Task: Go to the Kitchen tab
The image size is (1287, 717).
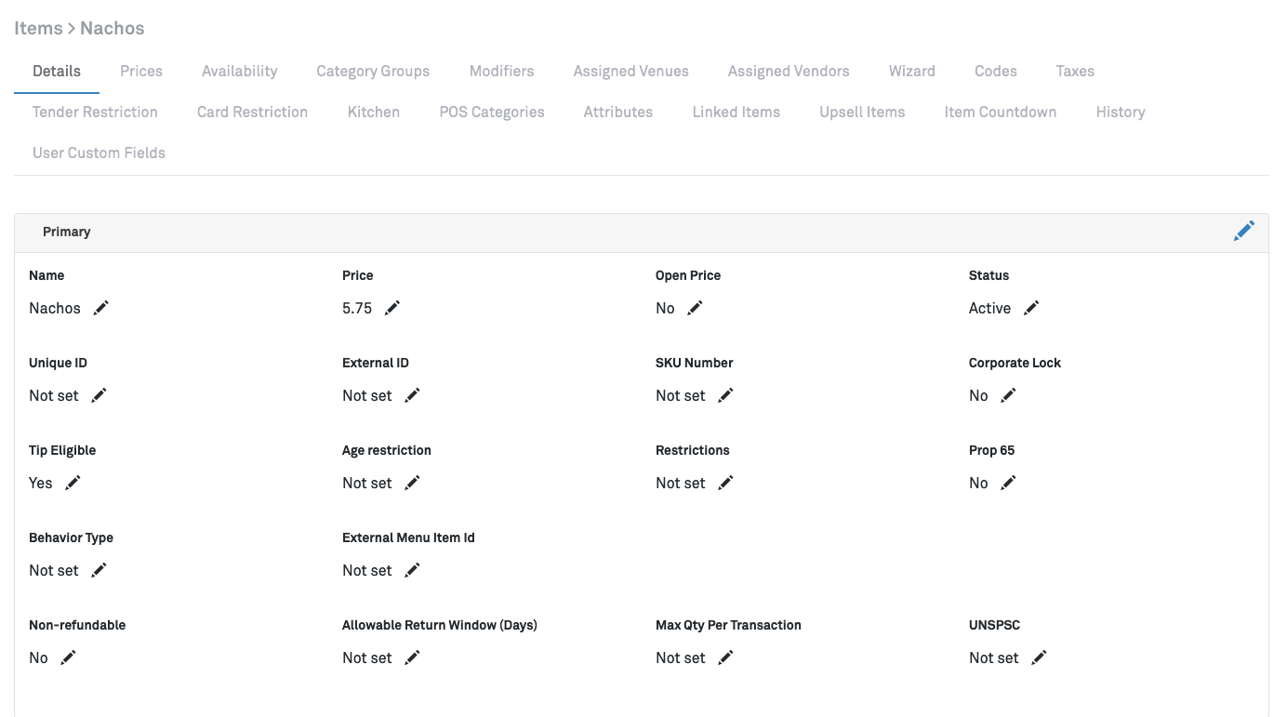Action: [373, 113]
